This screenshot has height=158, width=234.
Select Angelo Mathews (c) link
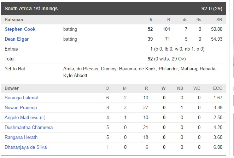[25, 118]
